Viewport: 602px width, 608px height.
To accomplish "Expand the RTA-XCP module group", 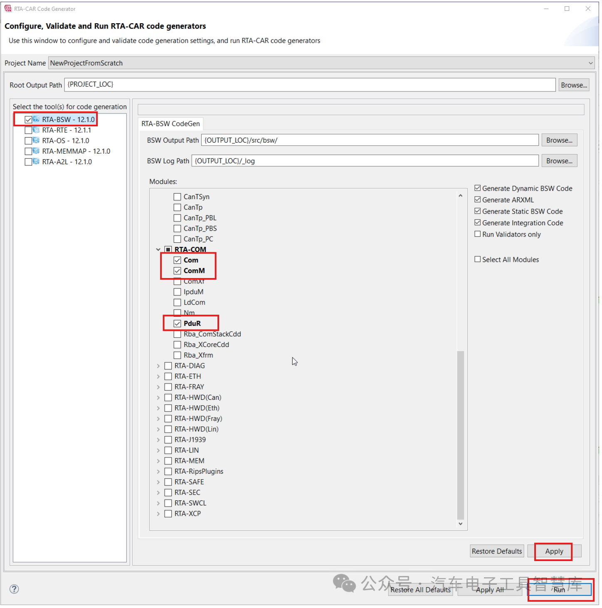I will (158, 514).
